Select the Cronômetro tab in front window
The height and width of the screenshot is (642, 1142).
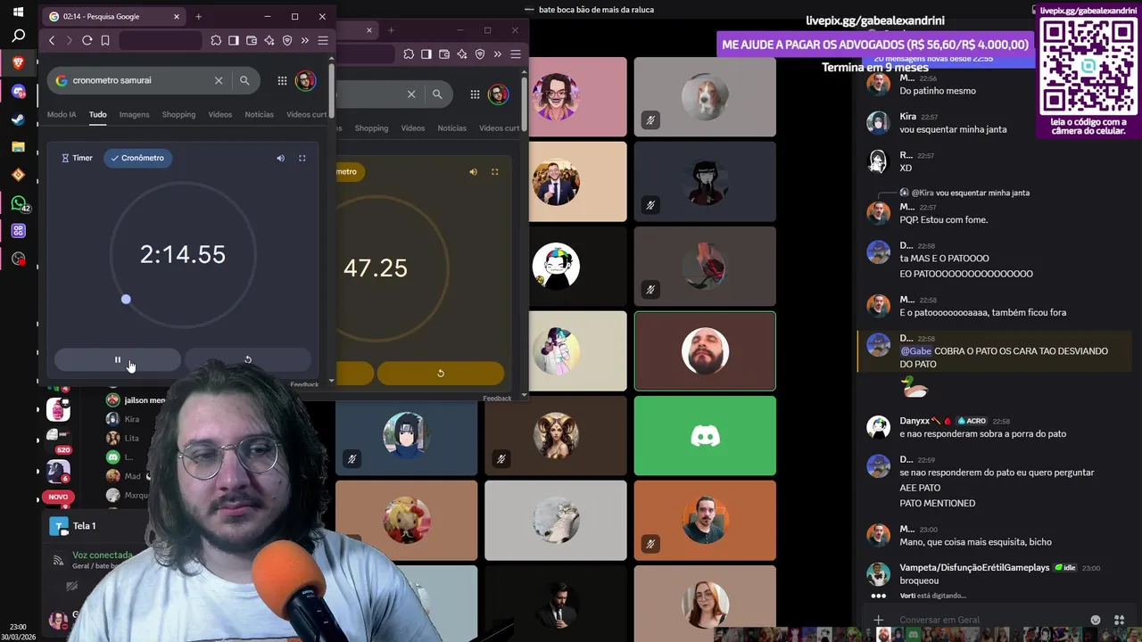(137, 158)
